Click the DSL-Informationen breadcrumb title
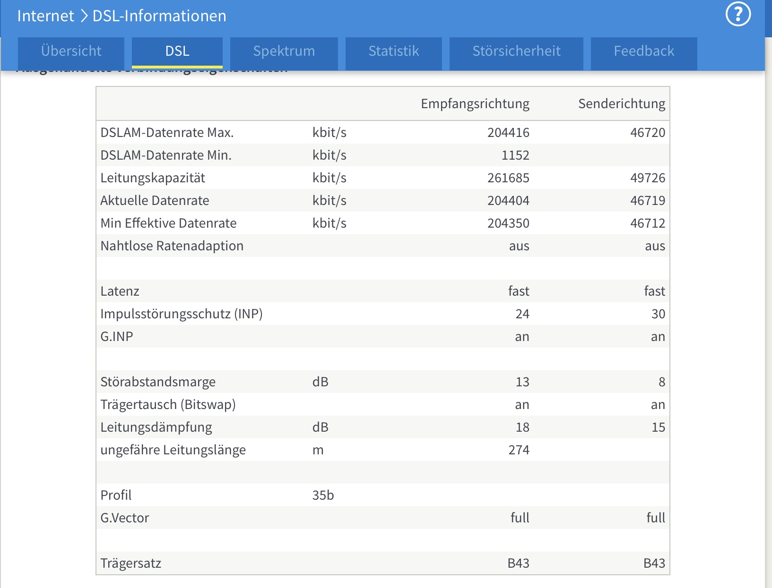This screenshot has height=588, width=772. point(159,16)
